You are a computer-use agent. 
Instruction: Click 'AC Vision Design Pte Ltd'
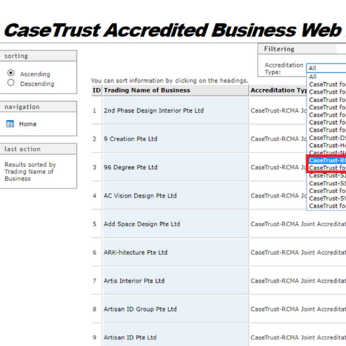140,196
